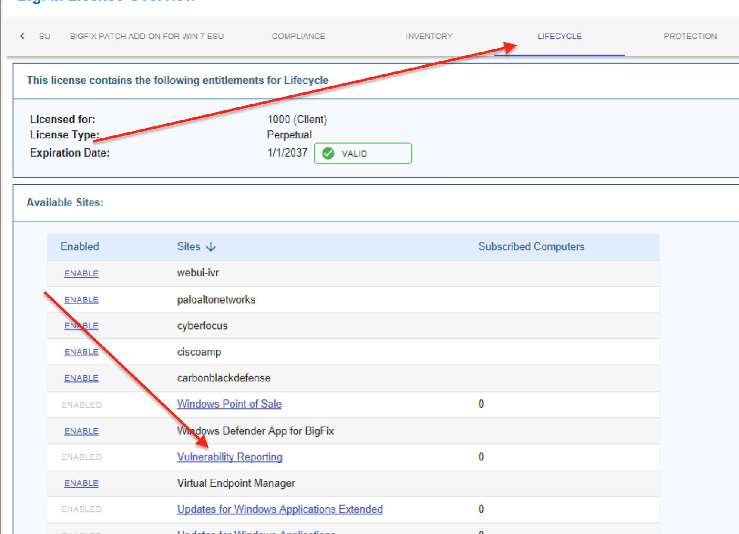Screen dimensions: 739x534
Task: Enable the webui-ivr site
Action: pos(81,274)
